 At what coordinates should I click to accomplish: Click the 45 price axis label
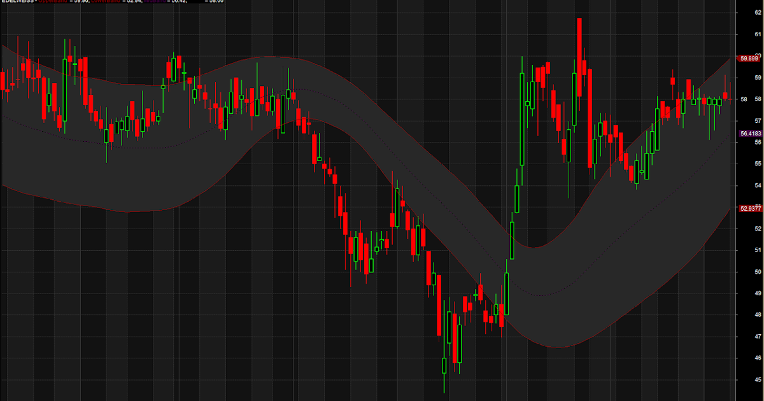(x=758, y=381)
